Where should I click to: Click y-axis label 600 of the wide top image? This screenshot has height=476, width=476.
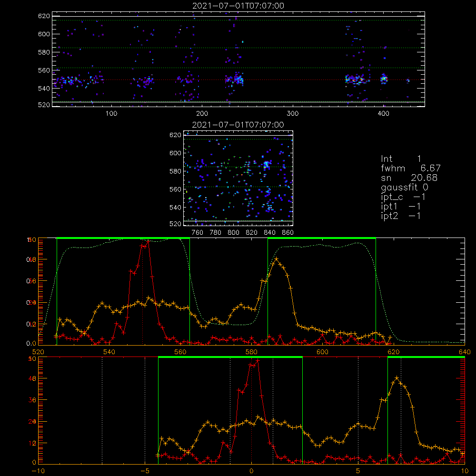pos(44,34)
